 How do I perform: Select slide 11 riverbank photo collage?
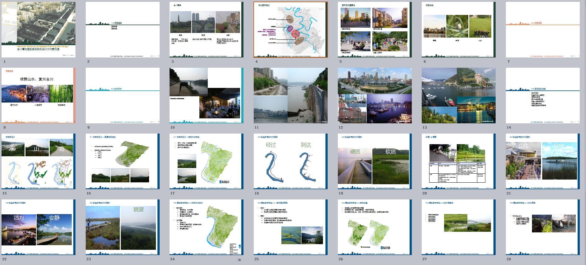click(291, 95)
